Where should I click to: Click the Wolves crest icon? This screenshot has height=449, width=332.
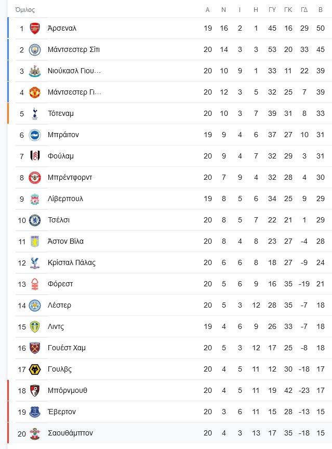tap(35, 369)
